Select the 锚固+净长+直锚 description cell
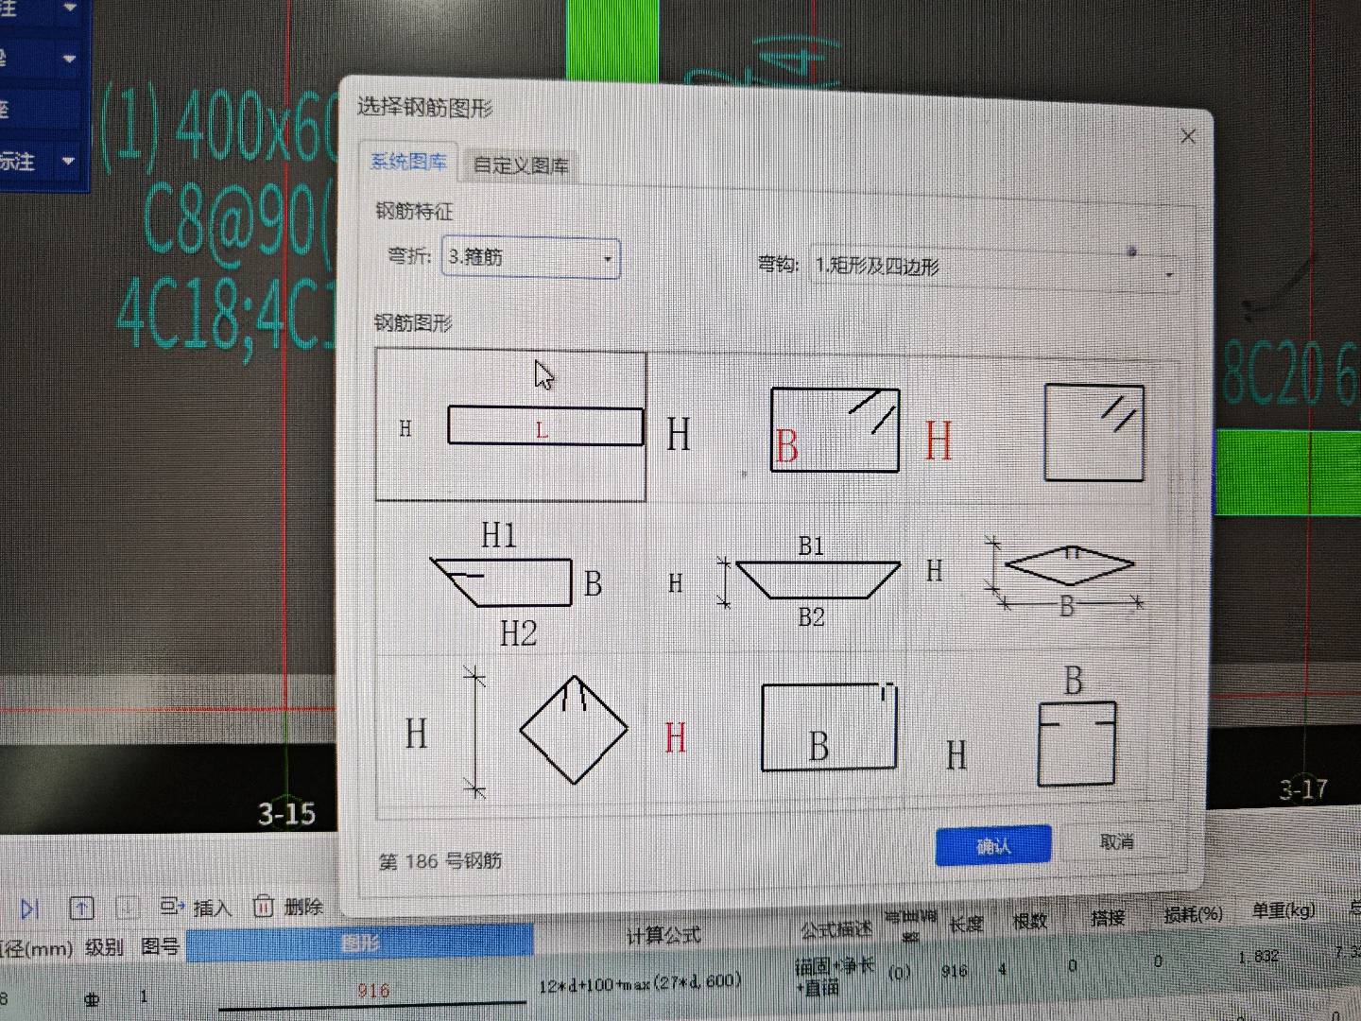This screenshot has height=1021, width=1361. coord(835,977)
